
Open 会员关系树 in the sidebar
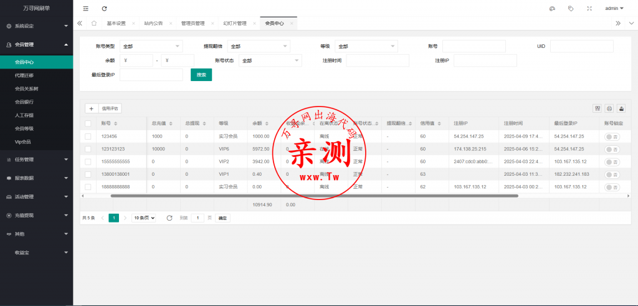point(37,88)
